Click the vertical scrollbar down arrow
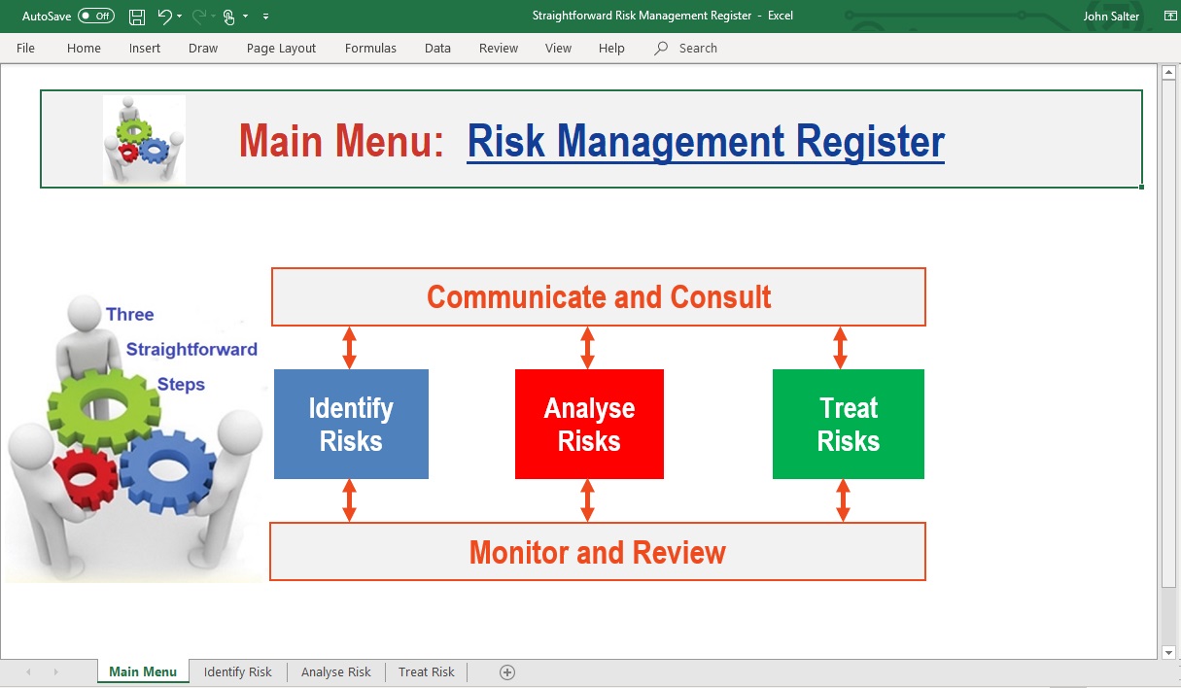The image size is (1181, 688). [1169, 653]
